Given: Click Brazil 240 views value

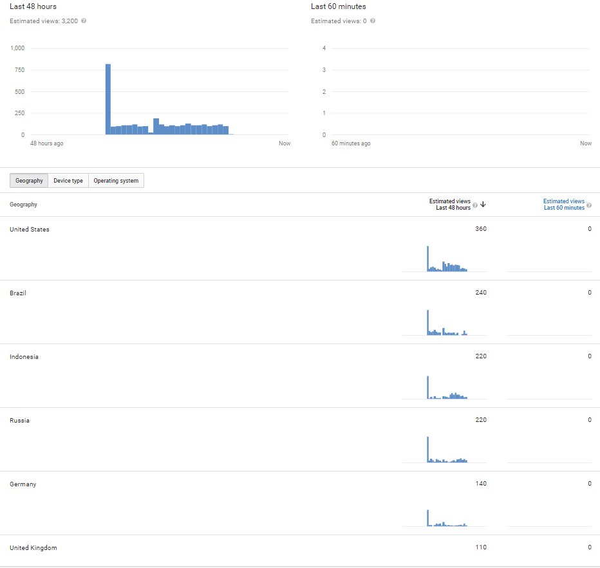Looking at the screenshot, I should tap(481, 293).
